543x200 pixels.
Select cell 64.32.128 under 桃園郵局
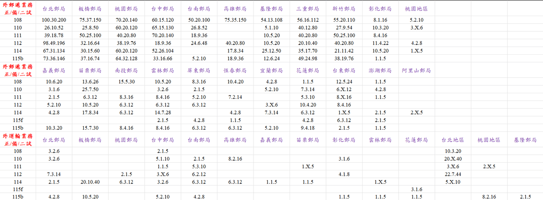pos(126,58)
